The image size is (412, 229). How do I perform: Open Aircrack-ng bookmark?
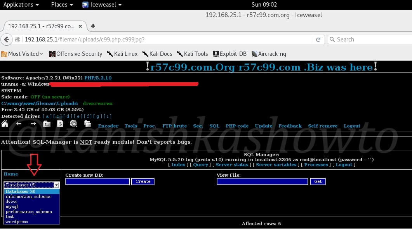tap(269, 54)
